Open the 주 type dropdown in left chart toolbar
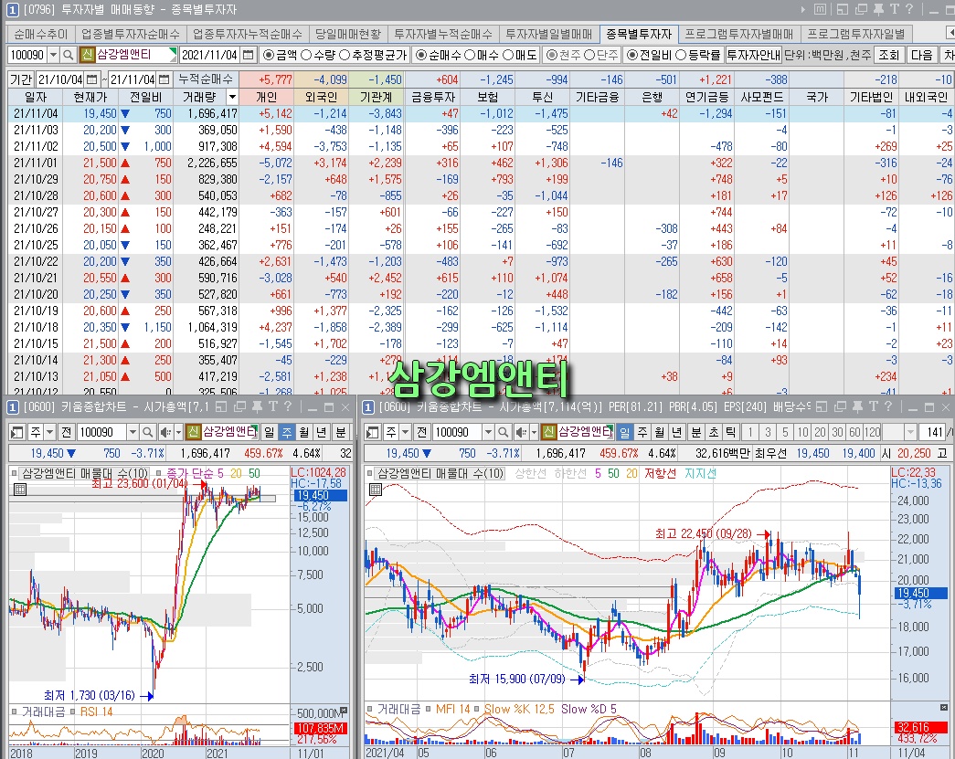This screenshot has width=955, height=759. coord(50,432)
